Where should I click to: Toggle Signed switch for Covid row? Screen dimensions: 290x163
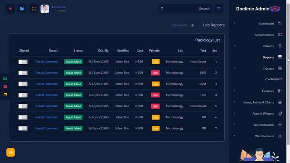point(23,84)
